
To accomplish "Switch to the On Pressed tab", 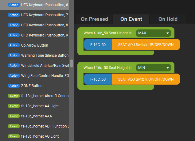I will coord(94,19).
